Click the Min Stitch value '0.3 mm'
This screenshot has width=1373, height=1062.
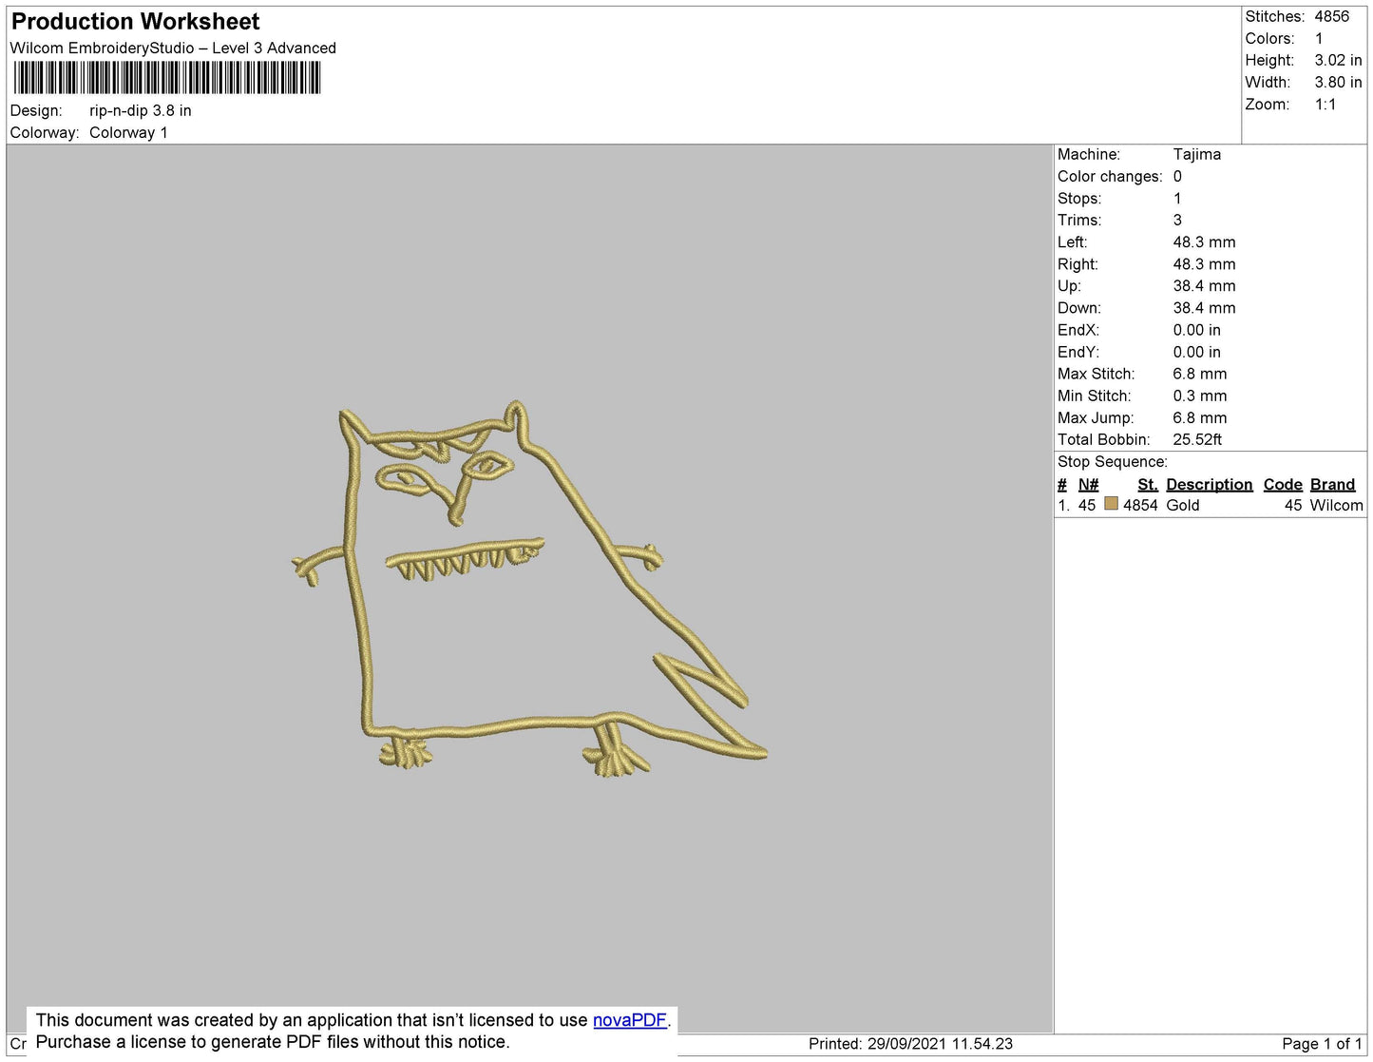(1200, 396)
